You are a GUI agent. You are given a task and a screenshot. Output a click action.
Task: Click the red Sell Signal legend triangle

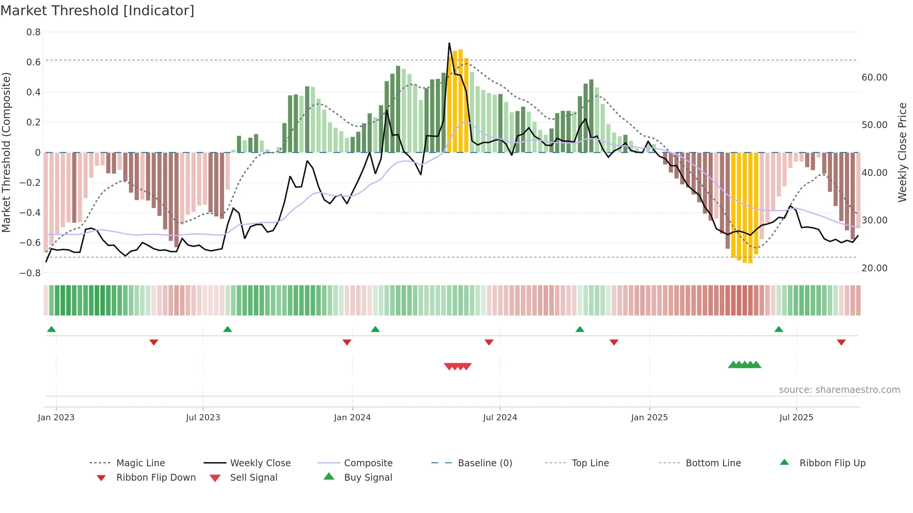[215, 478]
